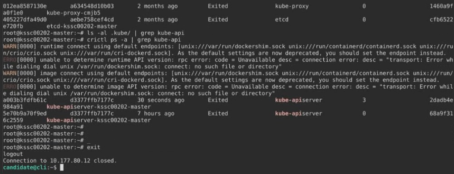Click the first WARN[0000] label
The height and width of the screenshot is (174, 454).
tap(20, 47)
